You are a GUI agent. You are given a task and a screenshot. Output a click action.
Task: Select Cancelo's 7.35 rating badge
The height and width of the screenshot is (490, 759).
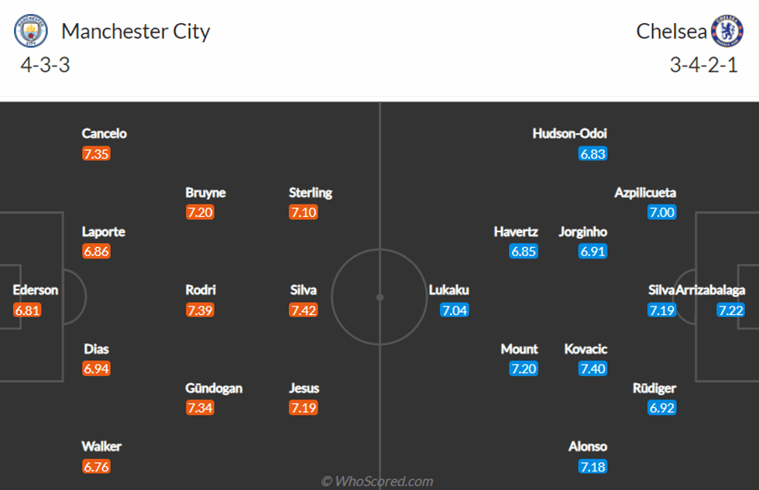click(96, 153)
